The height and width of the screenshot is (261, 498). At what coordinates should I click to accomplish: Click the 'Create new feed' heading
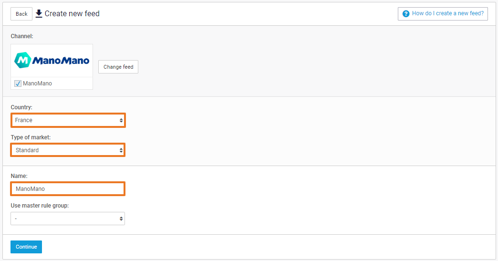tap(72, 13)
